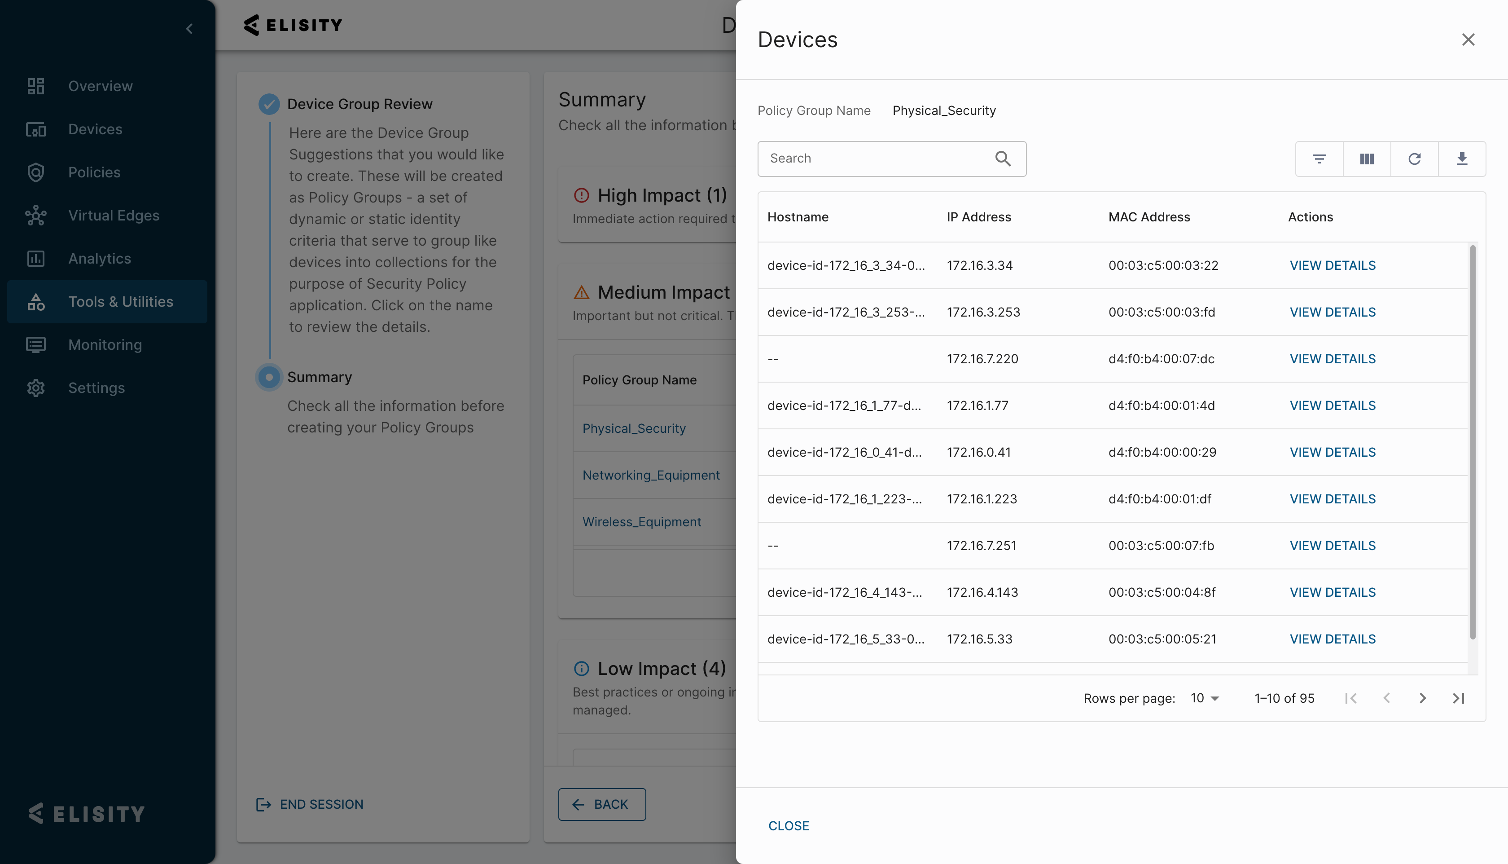Click the Medium Impact warning icon
Viewport: 1508px width, 864px height.
[581, 292]
